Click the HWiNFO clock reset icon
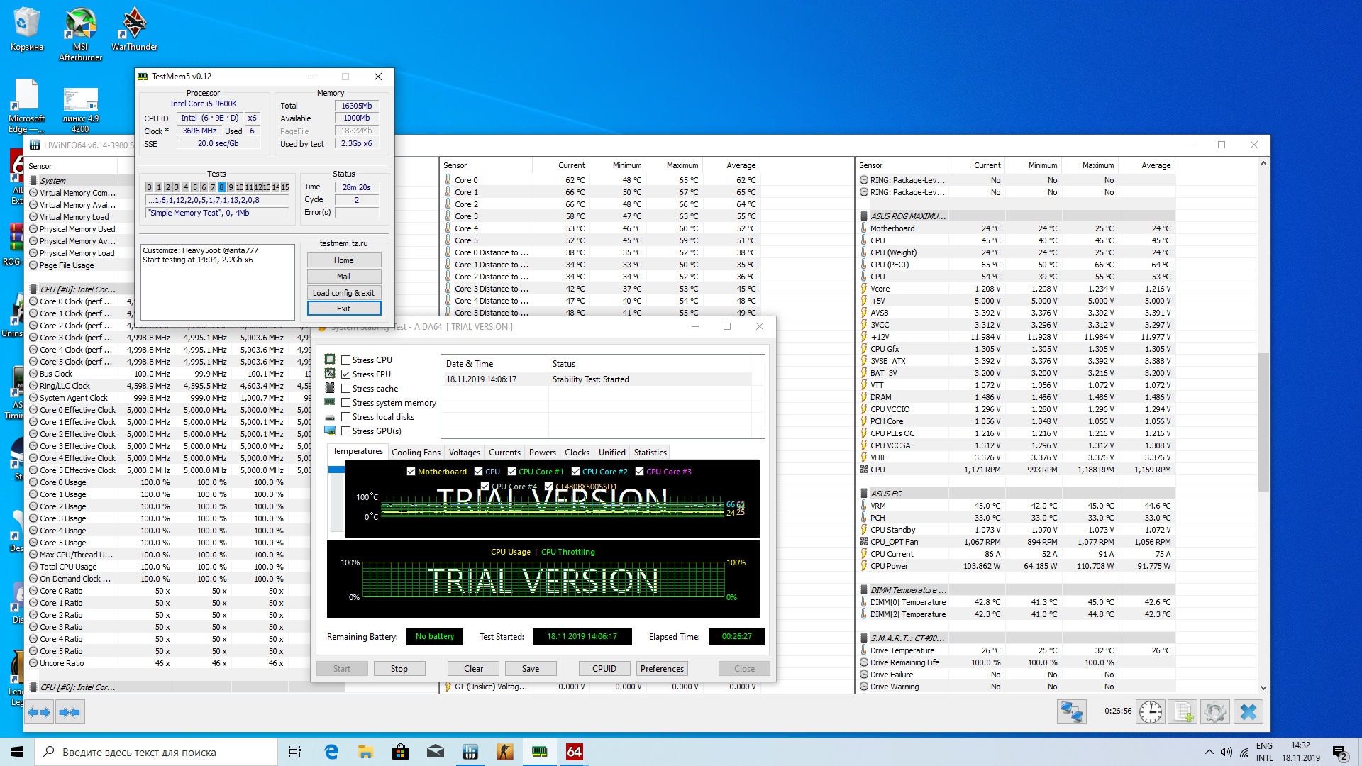Image resolution: width=1362 pixels, height=766 pixels. (x=1150, y=711)
